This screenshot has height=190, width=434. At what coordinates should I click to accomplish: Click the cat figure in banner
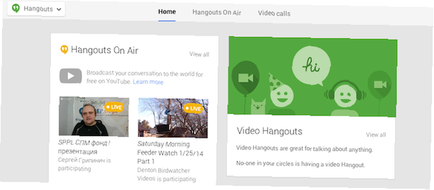[258, 107]
